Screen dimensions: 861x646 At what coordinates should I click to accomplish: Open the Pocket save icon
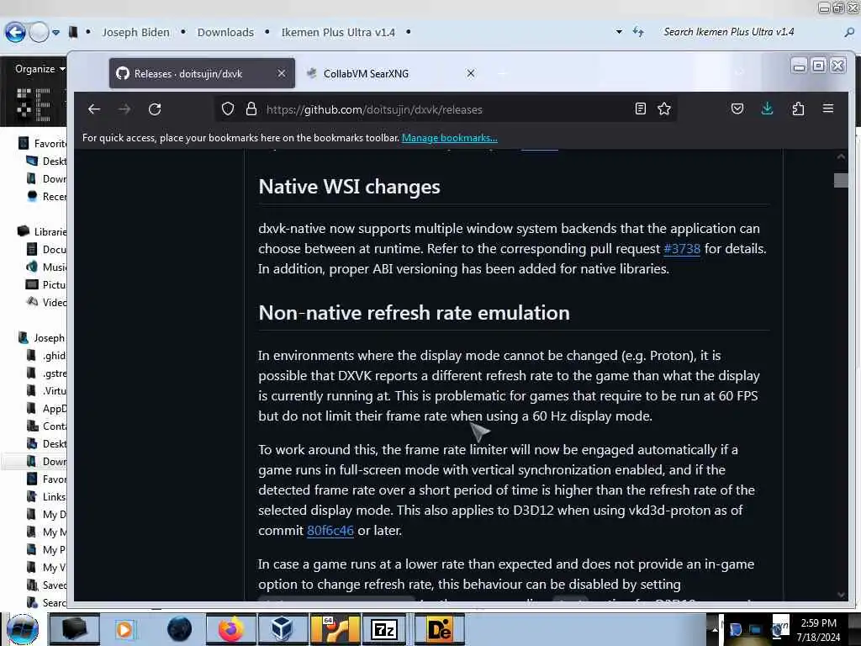(x=737, y=109)
